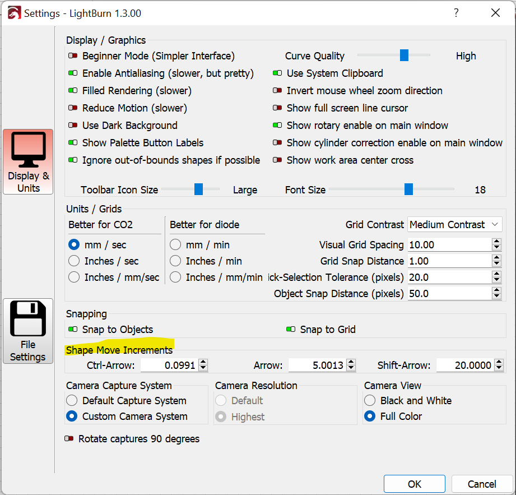Select Inches / mm/sec units
Image resolution: width=516 pixels, height=495 pixels.
click(74, 277)
